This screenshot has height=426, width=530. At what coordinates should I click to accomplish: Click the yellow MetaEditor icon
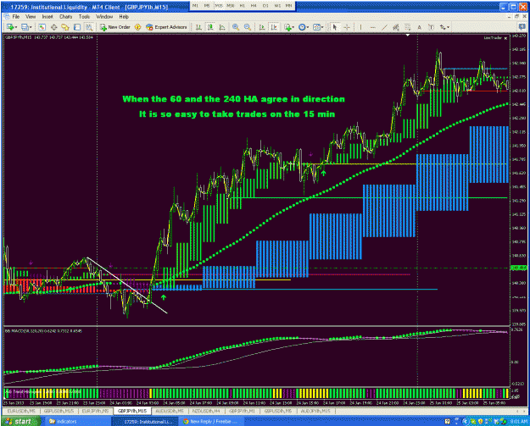pos(137,27)
